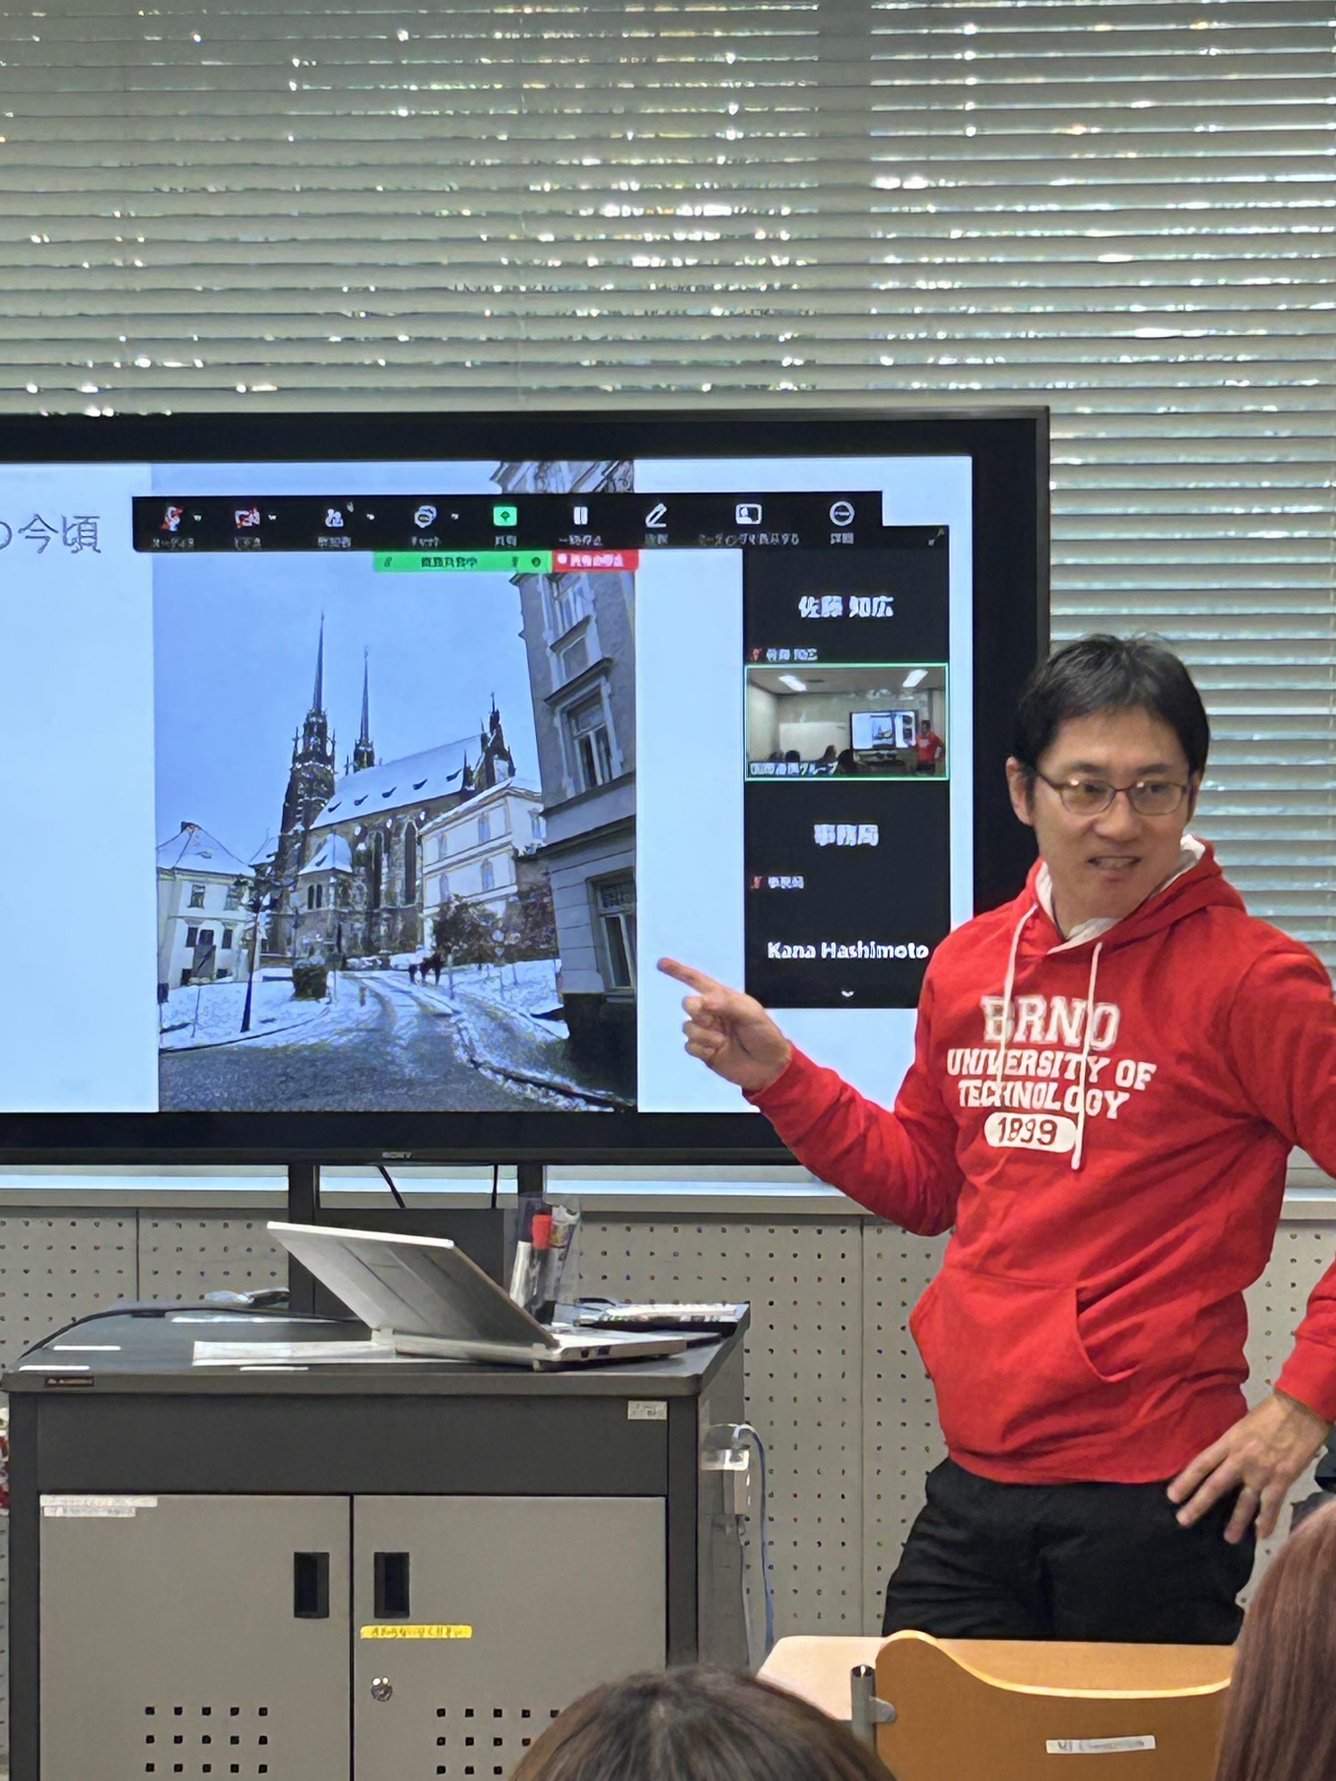Select the Annotate pencil tool
1336x1781 pixels.
657,515
